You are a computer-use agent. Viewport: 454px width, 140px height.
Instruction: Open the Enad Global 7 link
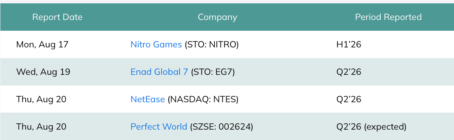159,72
